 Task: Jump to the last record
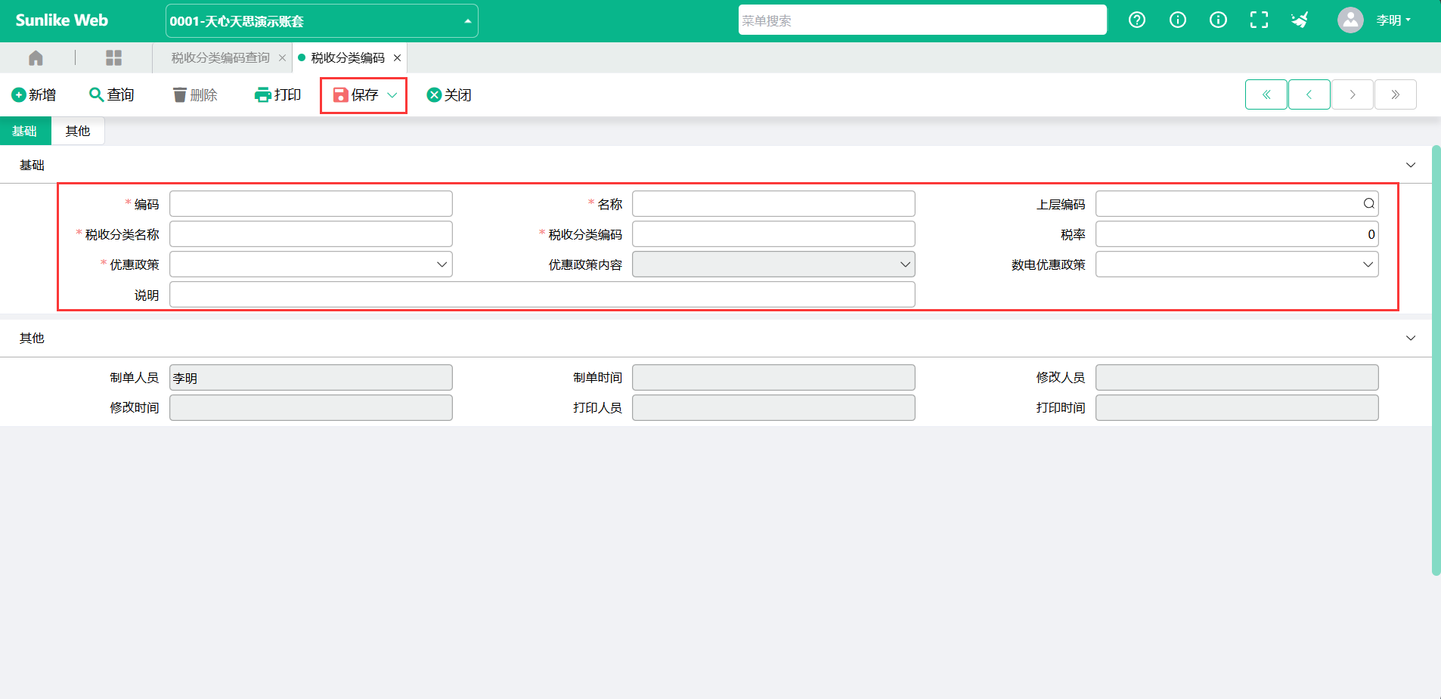1396,94
